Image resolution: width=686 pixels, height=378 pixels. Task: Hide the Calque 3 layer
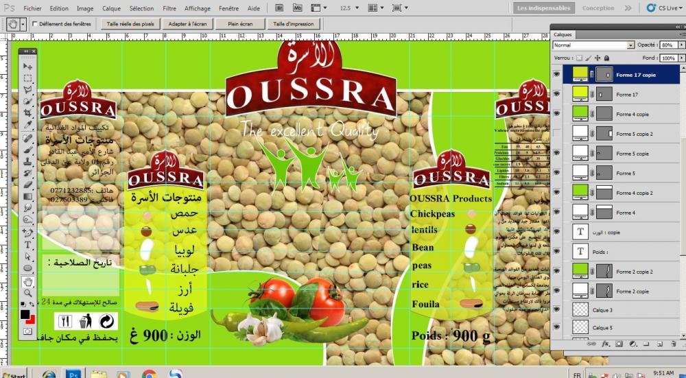[x=556, y=309]
